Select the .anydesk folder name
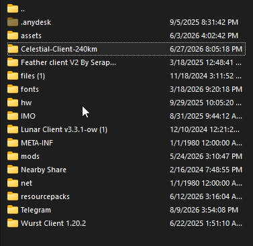This screenshot has width=253, height=246. tap(36, 22)
